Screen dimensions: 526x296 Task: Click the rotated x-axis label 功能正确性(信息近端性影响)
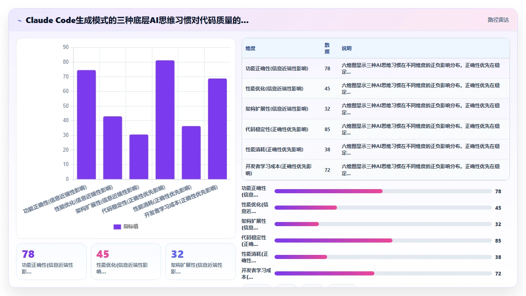[55, 199]
